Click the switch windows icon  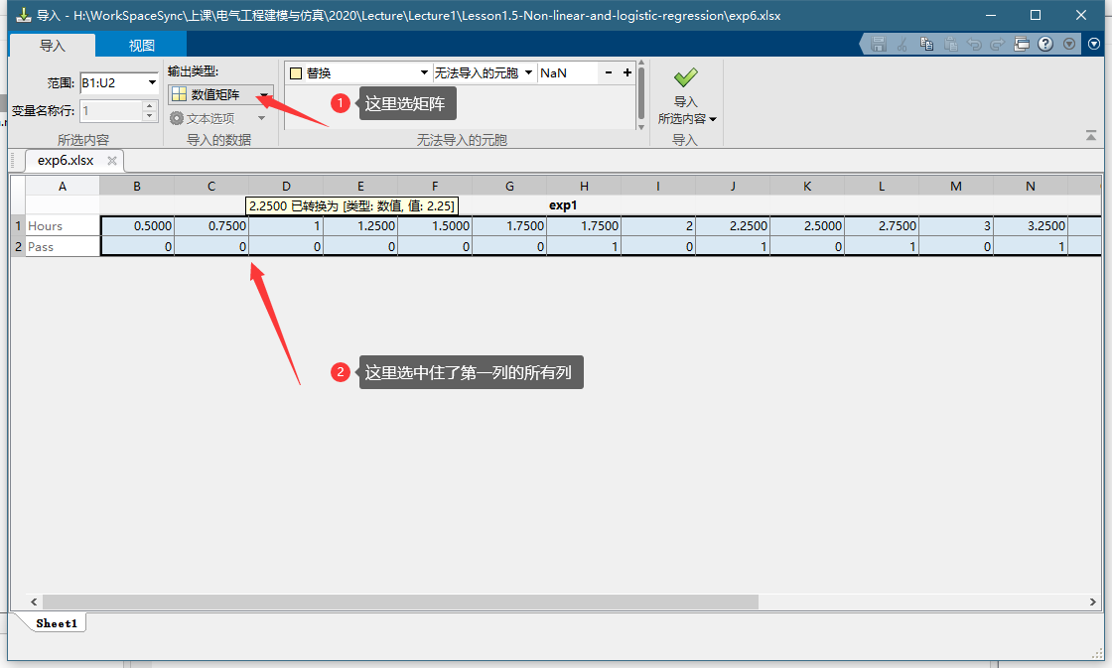tap(1022, 44)
